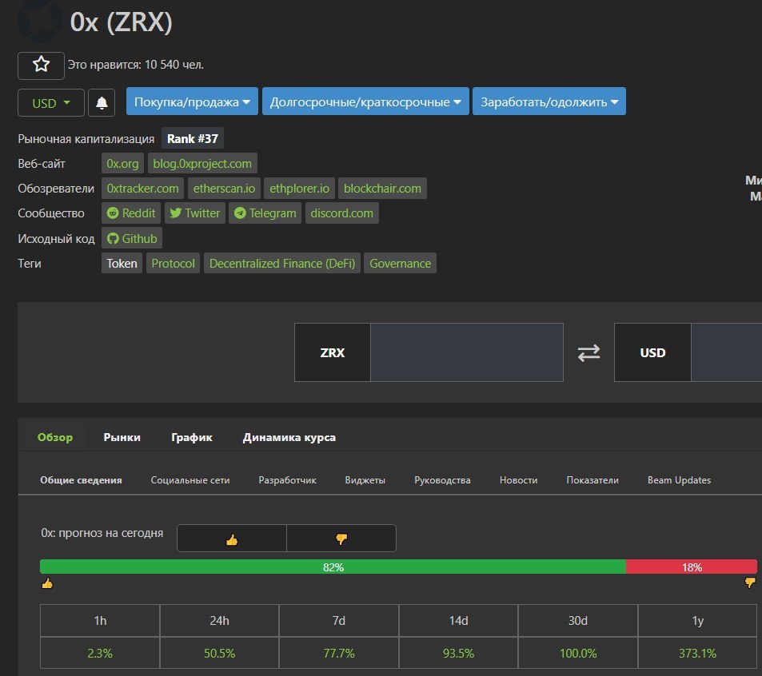Open the etherscan.io explorer link
This screenshot has height=676, width=762.
[x=224, y=189]
